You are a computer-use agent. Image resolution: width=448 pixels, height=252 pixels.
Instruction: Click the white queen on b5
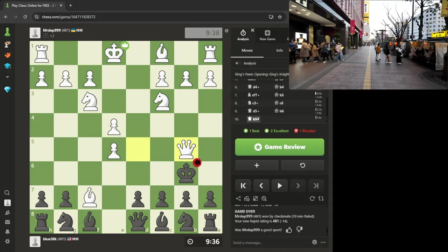186,149
